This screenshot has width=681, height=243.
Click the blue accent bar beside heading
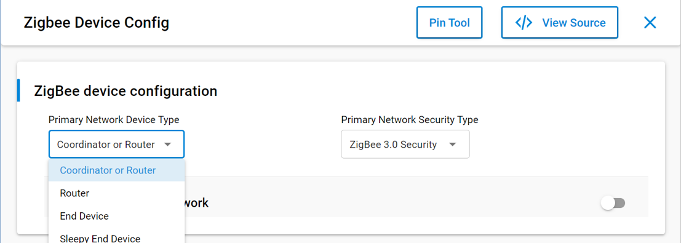coord(18,90)
